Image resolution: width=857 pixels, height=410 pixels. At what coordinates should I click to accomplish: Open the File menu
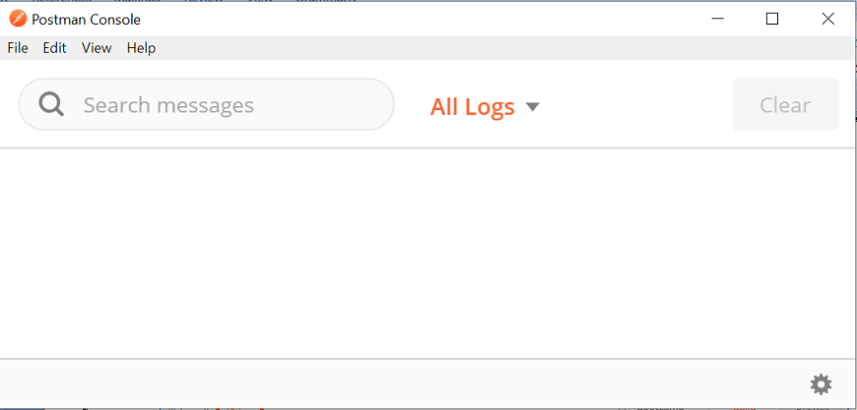coord(18,48)
